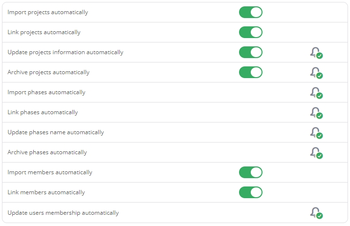Image resolution: width=350 pixels, height=226 pixels.
Task: Click the Import projects automatically label
Action: tap(48, 12)
